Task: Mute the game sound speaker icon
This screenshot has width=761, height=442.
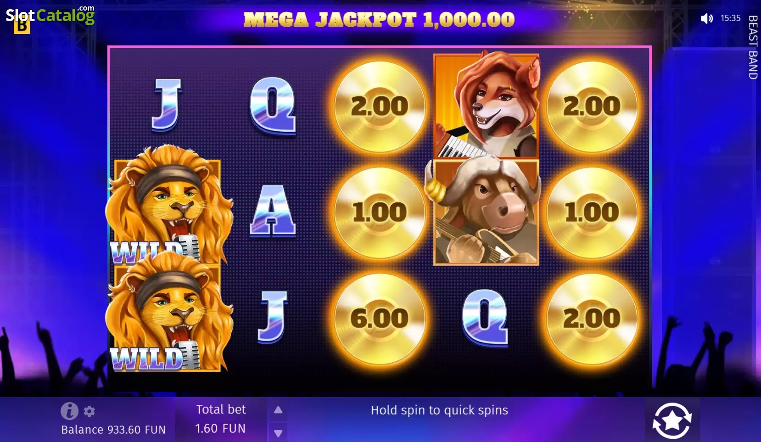Action: pyautogui.click(x=706, y=18)
